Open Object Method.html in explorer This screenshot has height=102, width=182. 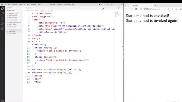[x=15, y=22]
